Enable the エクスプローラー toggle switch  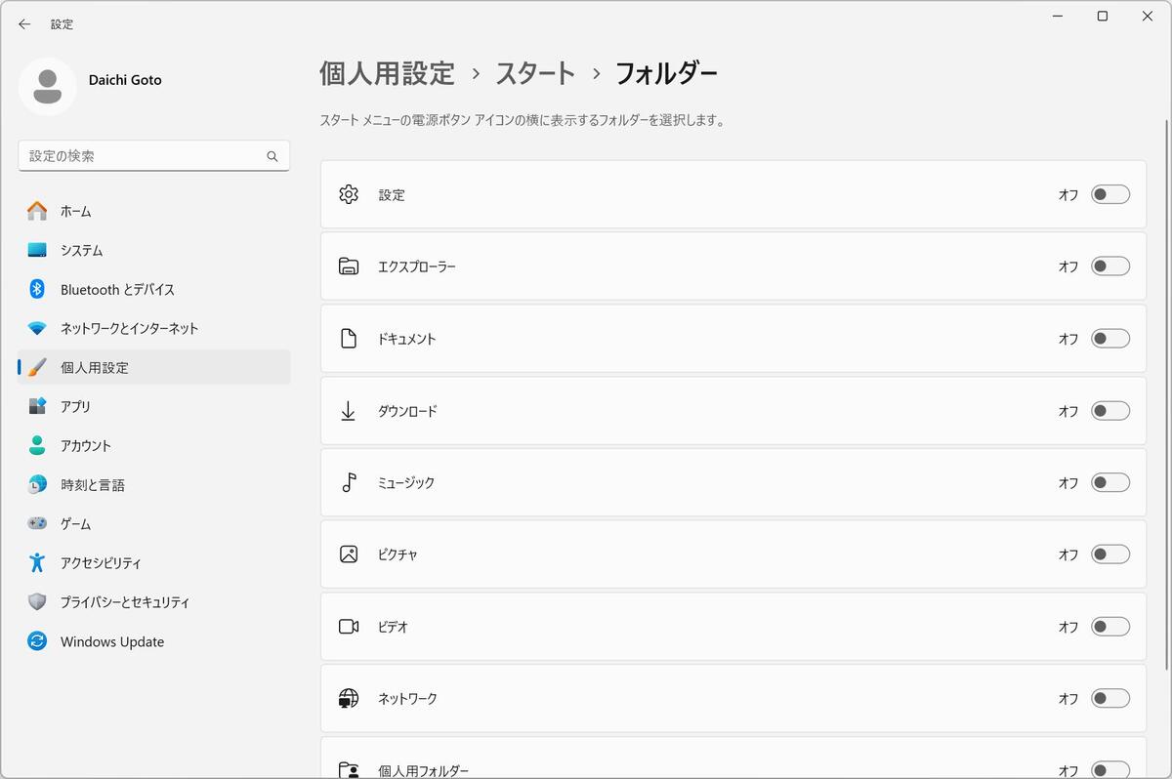(1110, 266)
